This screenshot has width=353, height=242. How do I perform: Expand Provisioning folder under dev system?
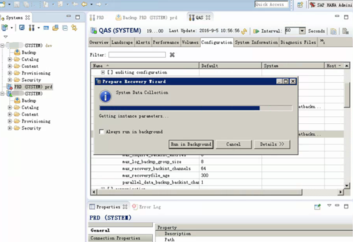point(10,73)
